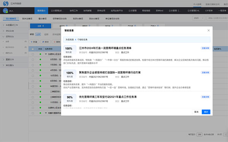Click the blue swirl logo beside 江州市政府
The width and height of the screenshot is (228, 142).
pos(6,3)
